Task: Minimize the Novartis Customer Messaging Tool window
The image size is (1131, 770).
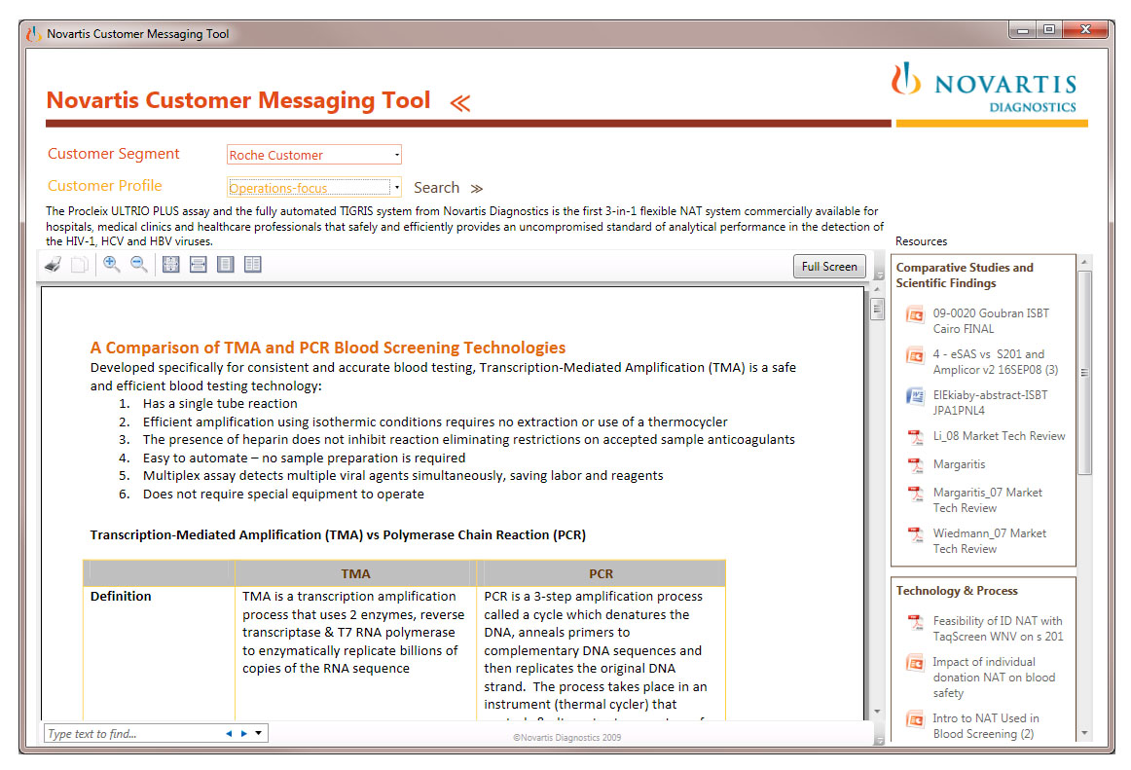Action: click(1022, 30)
